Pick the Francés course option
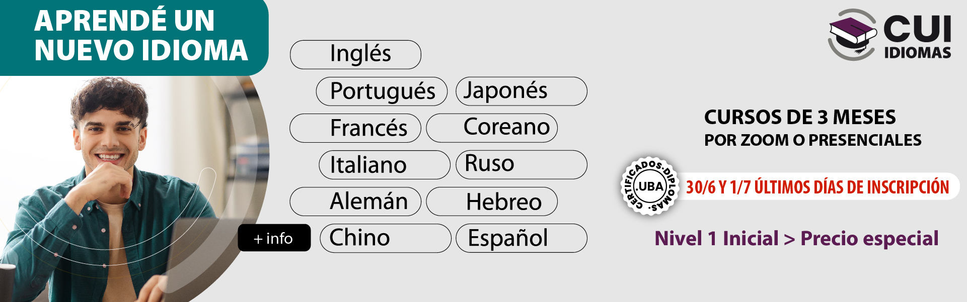This screenshot has width=967, height=302. 355,128
